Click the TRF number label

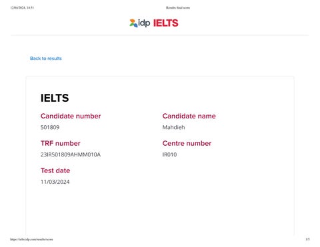[x=61, y=143]
